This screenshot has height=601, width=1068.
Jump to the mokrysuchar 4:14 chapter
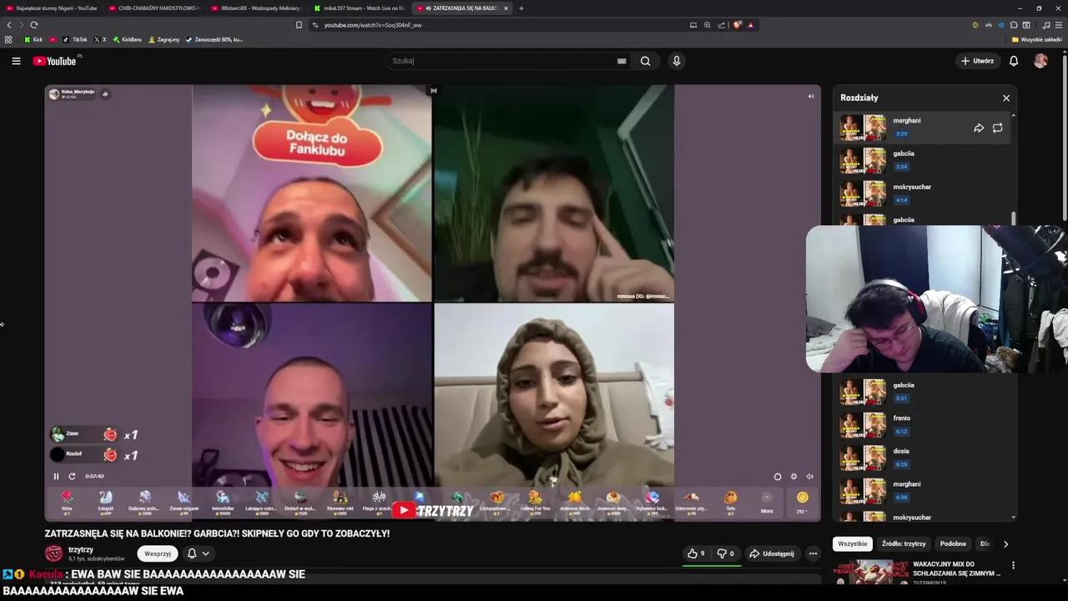click(x=924, y=194)
